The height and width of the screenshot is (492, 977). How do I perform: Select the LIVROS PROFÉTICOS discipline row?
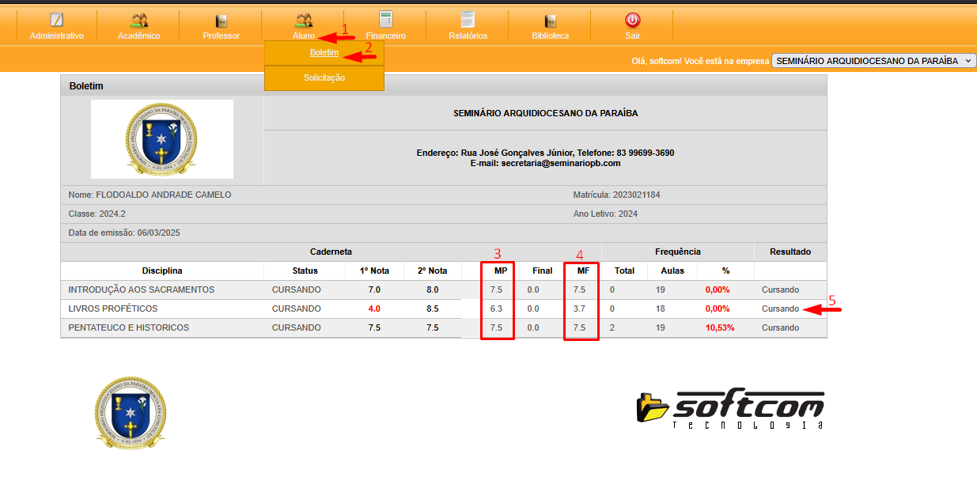pyautogui.click(x=112, y=309)
